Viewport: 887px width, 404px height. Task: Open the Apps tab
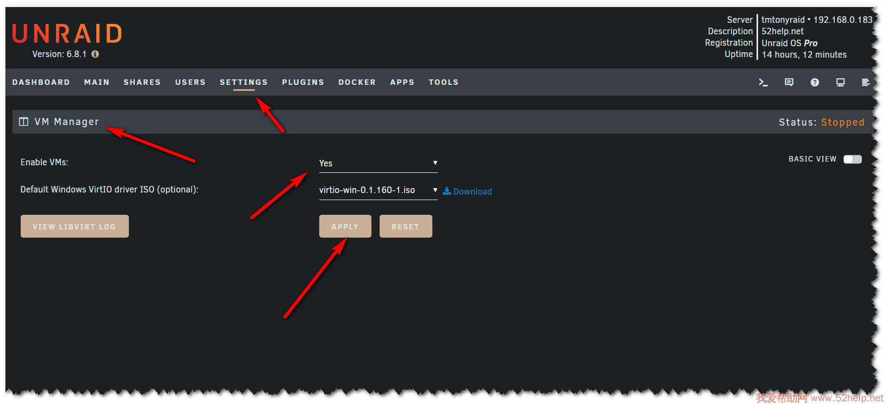pyautogui.click(x=402, y=82)
